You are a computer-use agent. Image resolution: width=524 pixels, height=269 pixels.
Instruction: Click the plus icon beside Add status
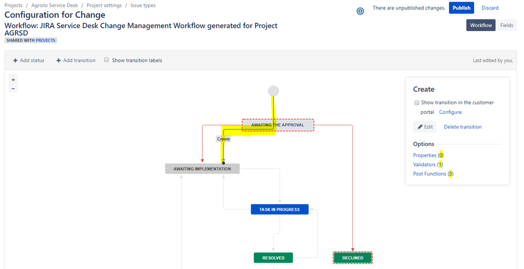pyautogui.click(x=15, y=60)
